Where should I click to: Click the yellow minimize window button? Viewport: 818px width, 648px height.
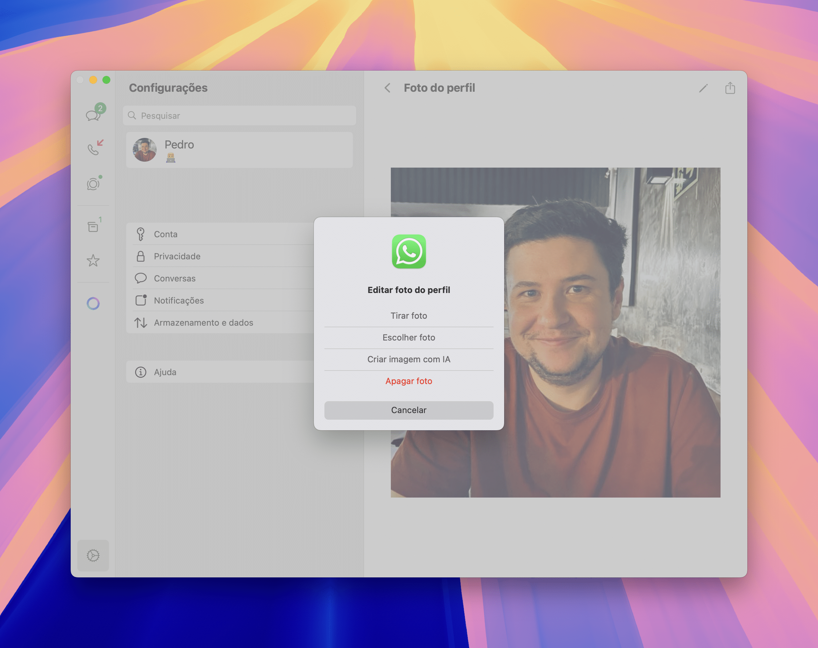(x=93, y=80)
